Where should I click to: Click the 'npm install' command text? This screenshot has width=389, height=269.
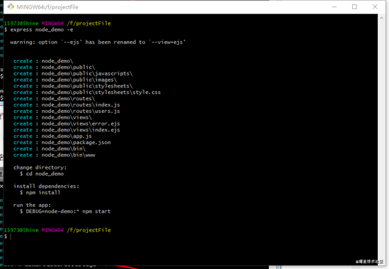click(x=43, y=193)
